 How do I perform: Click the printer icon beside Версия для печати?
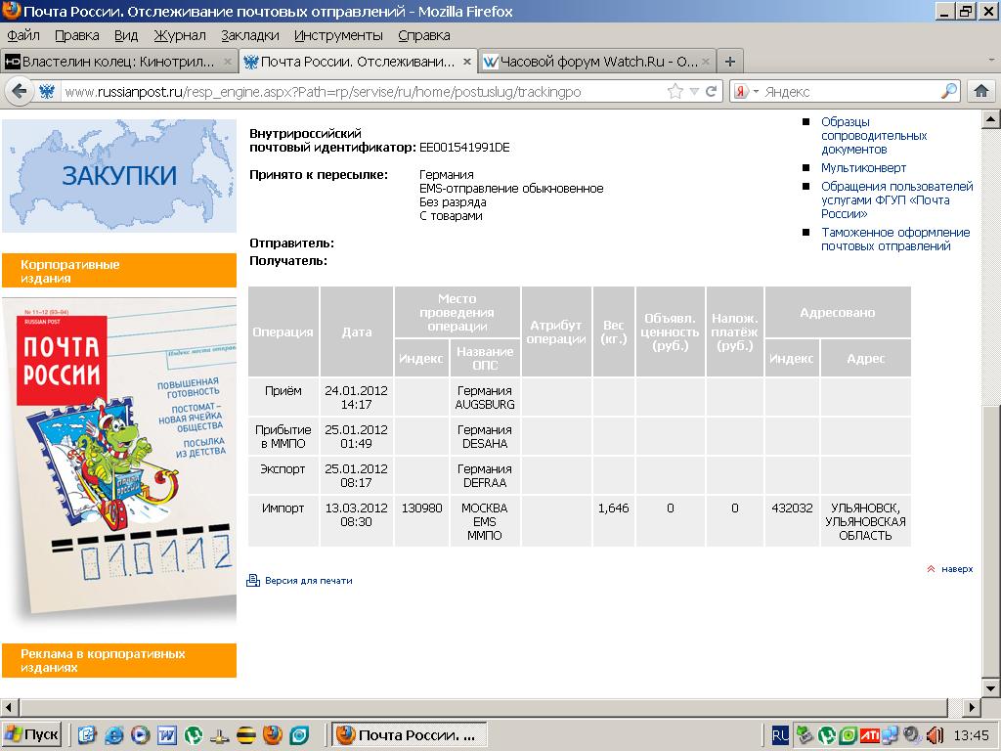point(253,581)
